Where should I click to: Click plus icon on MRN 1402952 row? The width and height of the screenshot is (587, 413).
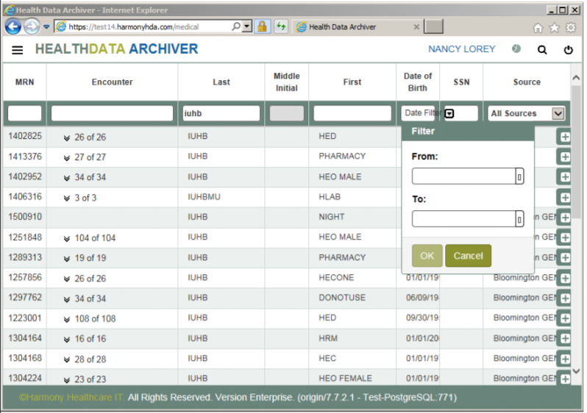565,177
